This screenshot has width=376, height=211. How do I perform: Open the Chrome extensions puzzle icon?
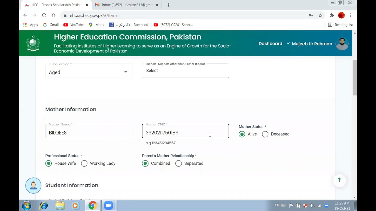332,15
